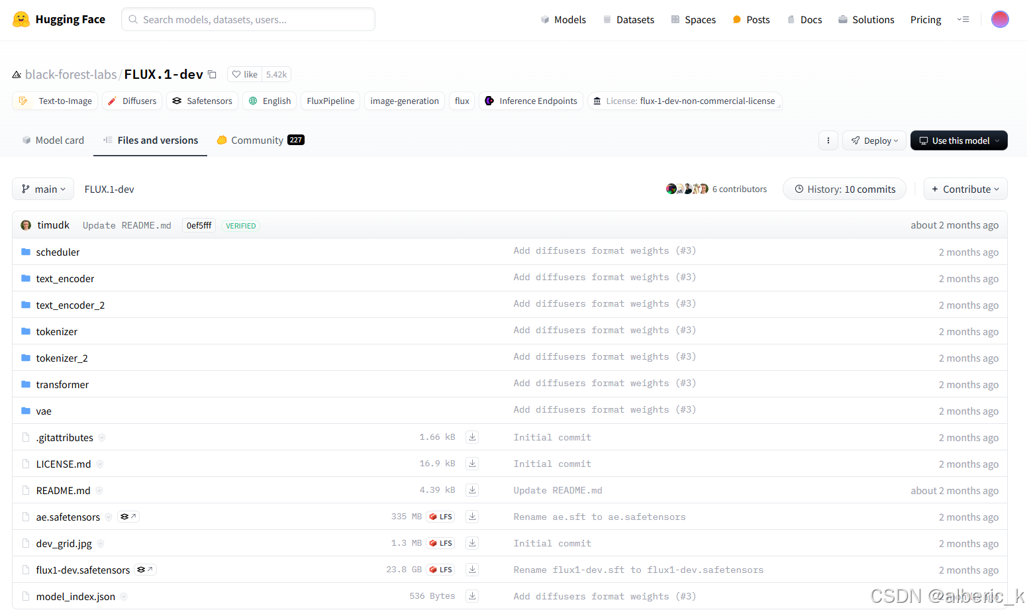1027x614 pixels.
Task: Click the Inference Endpoints tag
Action: point(530,101)
